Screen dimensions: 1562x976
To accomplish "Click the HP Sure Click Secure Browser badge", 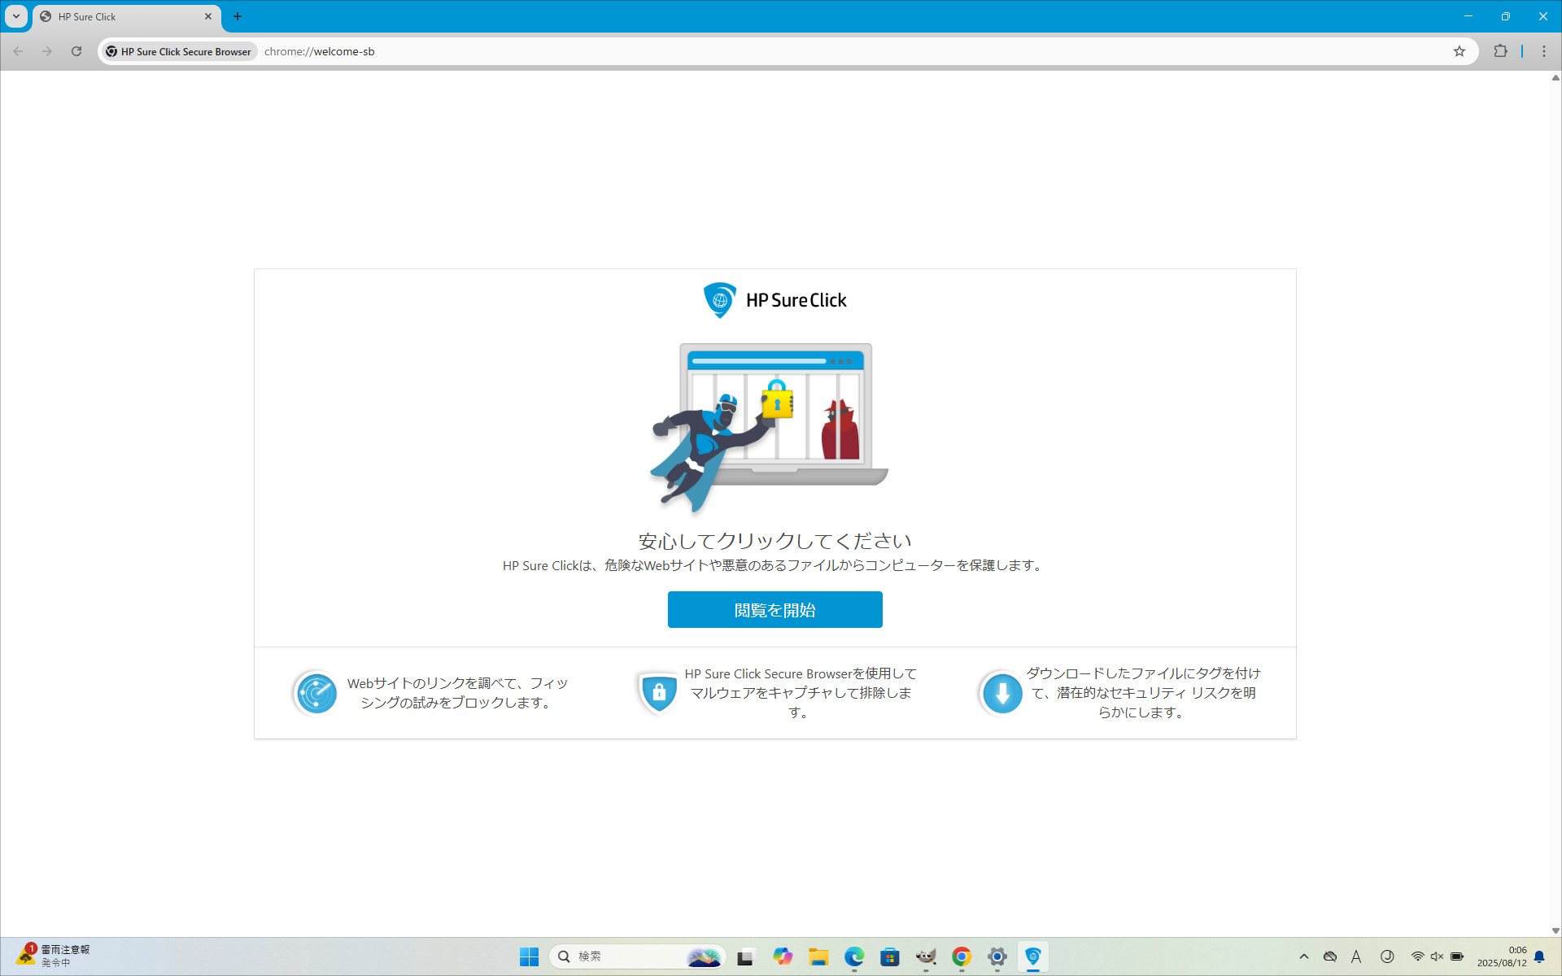I will (x=178, y=51).
